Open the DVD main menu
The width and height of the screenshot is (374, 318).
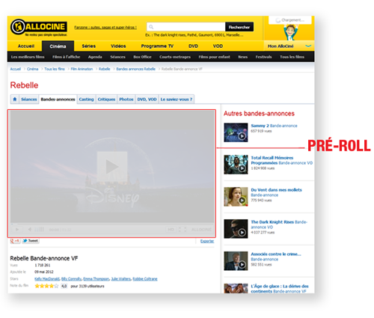(193, 46)
